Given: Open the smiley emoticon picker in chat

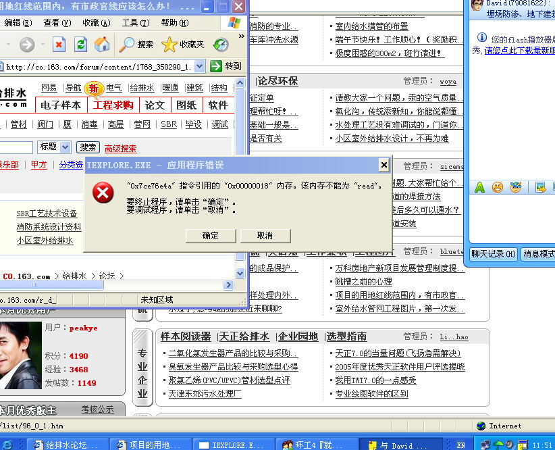Looking at the screenshot, I should 497,187.
